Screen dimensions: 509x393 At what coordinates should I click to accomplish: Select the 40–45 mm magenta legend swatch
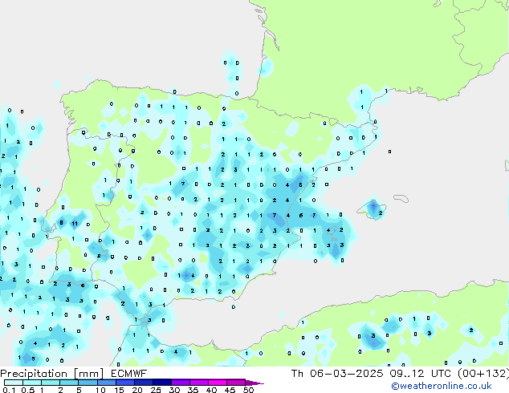(x=218, y=383)
